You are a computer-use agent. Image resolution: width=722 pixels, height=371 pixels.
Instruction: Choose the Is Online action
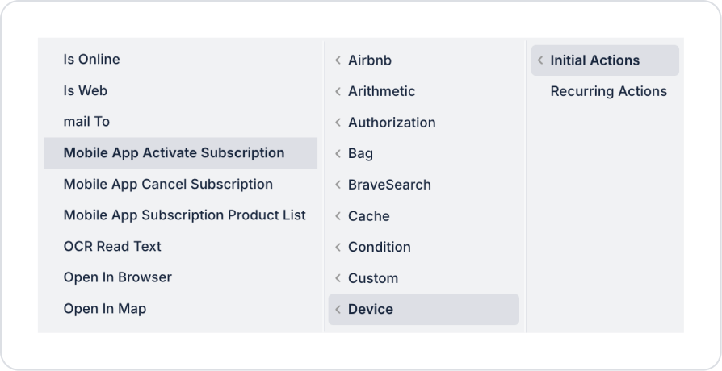coord(91,60)
